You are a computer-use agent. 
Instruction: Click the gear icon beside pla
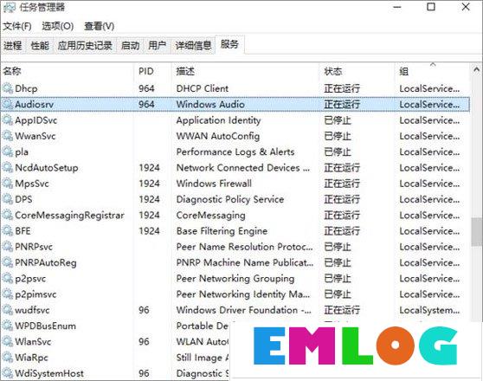tap(8, 152)
